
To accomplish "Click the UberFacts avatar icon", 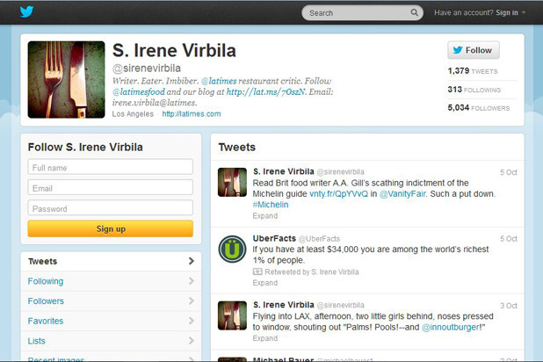I will coord(232,249).
